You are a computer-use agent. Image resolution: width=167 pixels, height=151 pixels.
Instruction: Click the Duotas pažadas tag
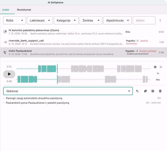[x=148, y=51]
